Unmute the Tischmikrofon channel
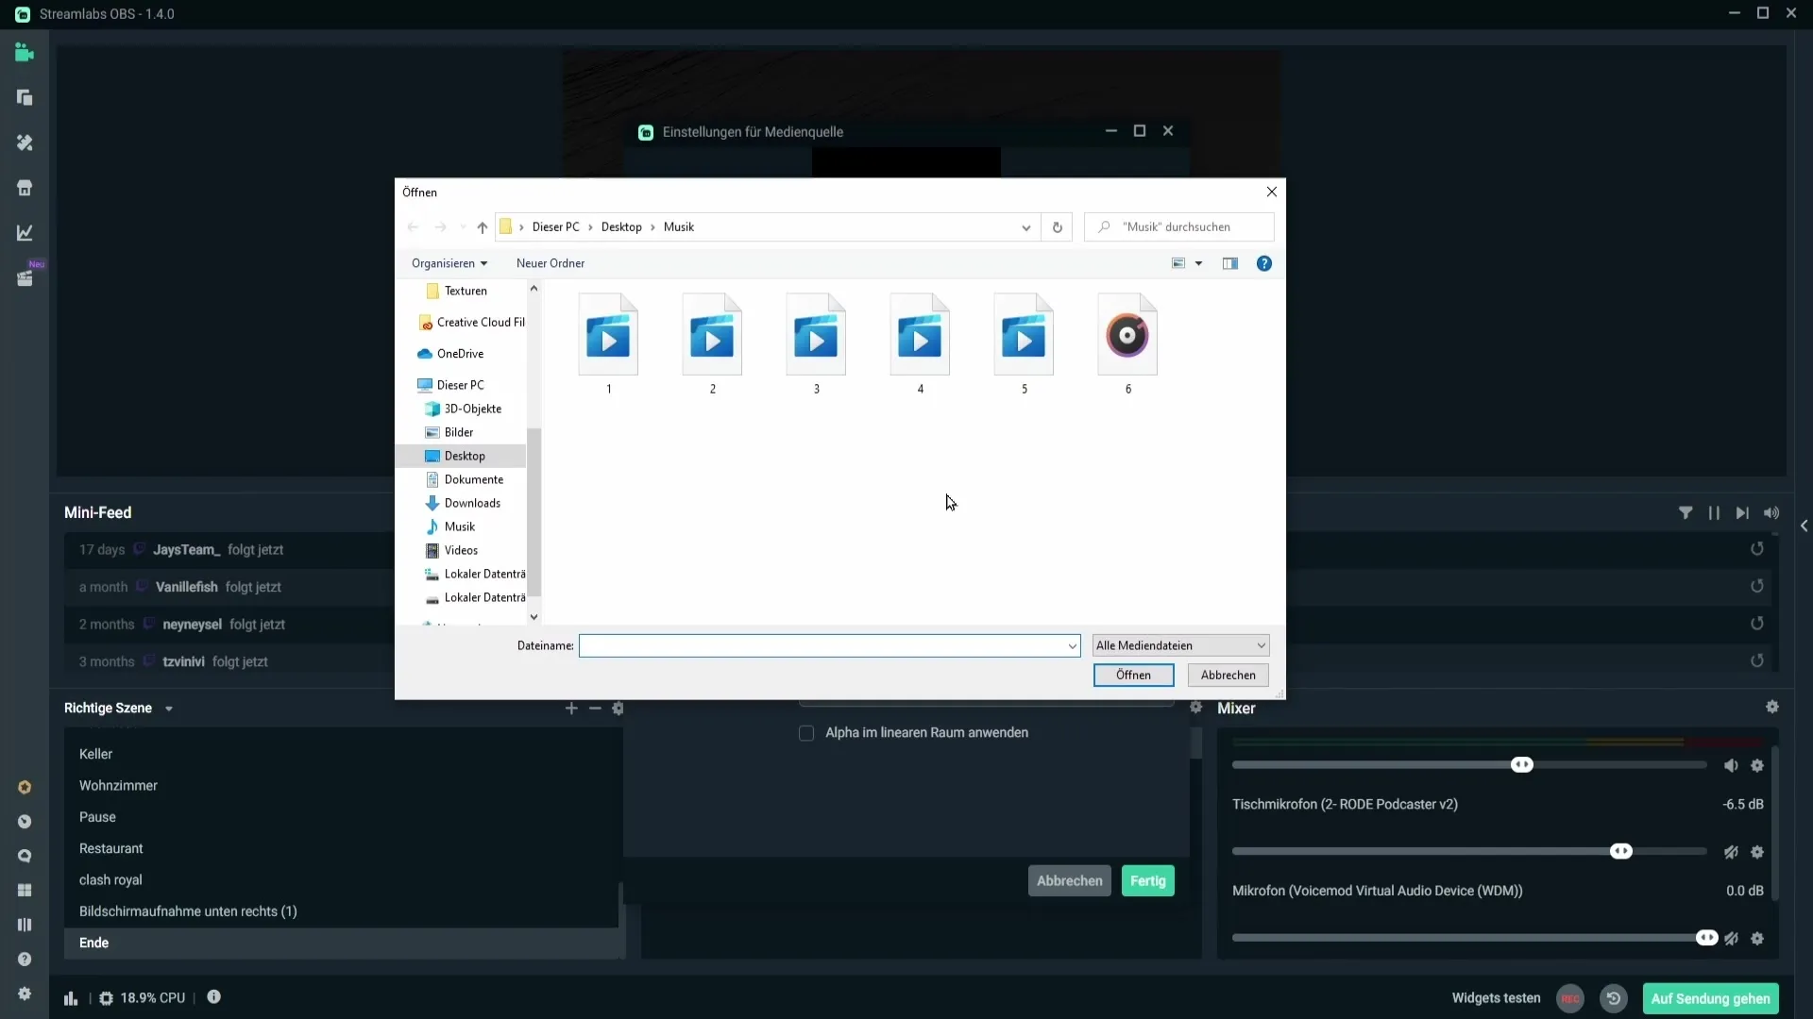The image size is (1813, 1019). tap(1731, 852)
